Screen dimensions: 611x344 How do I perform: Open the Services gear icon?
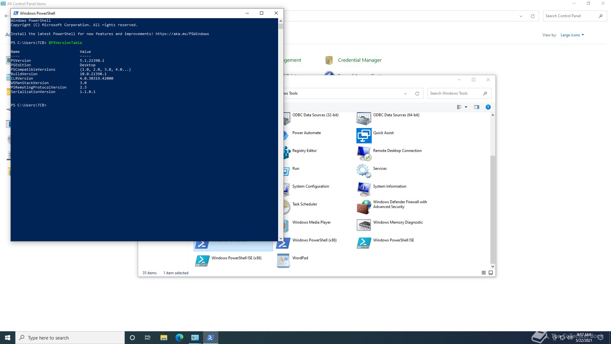364,171
